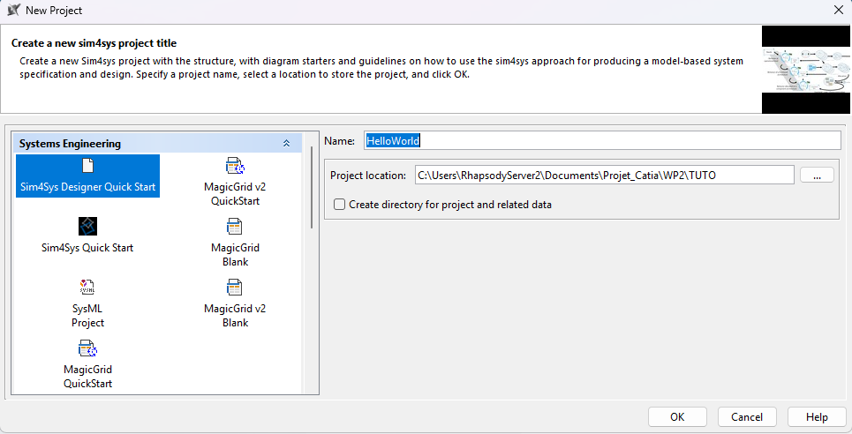The height and width of the screenshot is (434, 852).
Task: Collapse the Systems Engineering section chevron
Action: click(286, 144)
